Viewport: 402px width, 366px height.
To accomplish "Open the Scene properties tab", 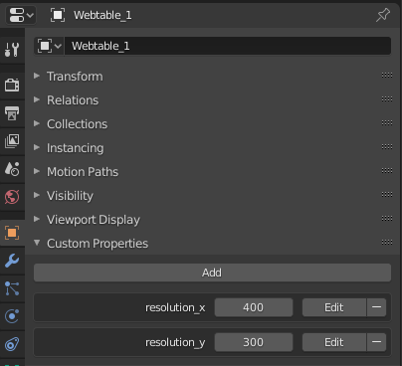I will [12, 169].
